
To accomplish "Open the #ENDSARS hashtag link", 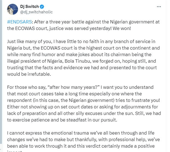I will click(18, 22).
